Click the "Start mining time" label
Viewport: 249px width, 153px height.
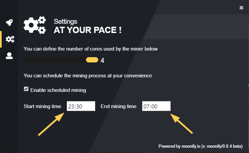coord(42,106)
